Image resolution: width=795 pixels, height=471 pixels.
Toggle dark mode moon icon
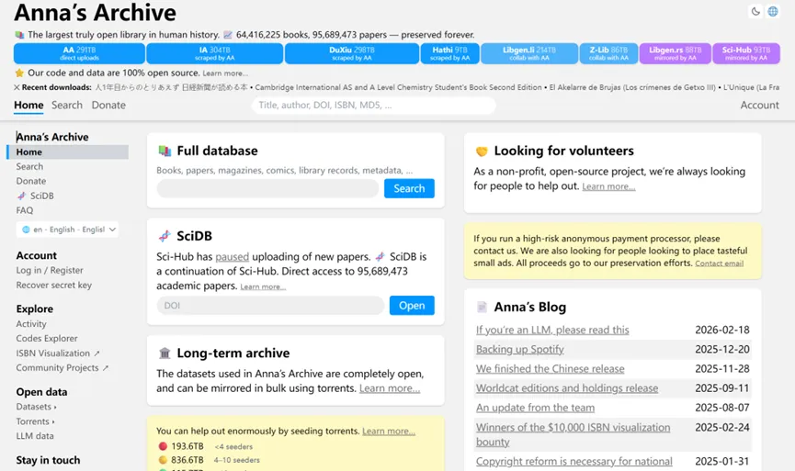[x=755, y=12]
